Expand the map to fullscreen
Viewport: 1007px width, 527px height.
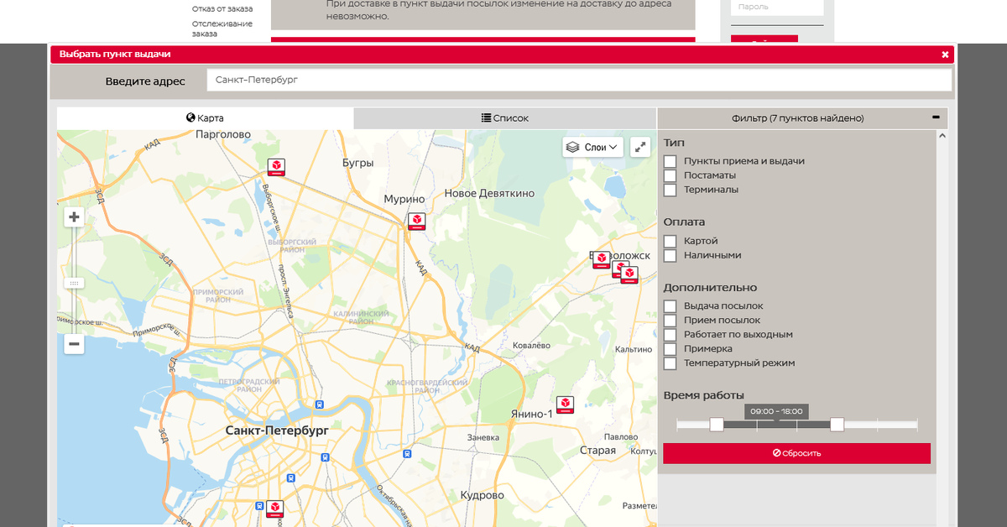point(640,148)
